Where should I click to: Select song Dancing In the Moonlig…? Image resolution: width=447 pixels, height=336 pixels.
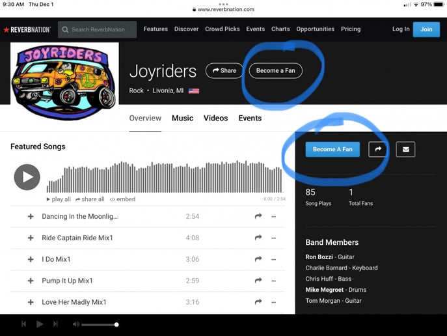click(79, 216)
